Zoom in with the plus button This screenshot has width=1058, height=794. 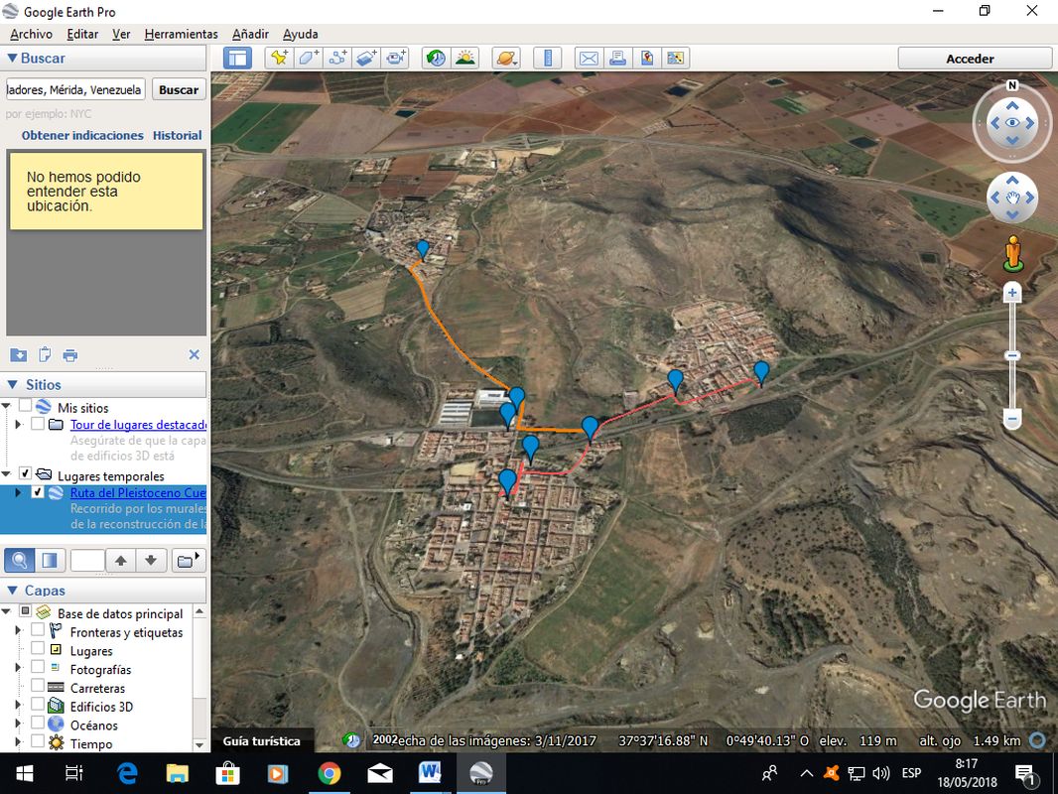[1012, 292]
